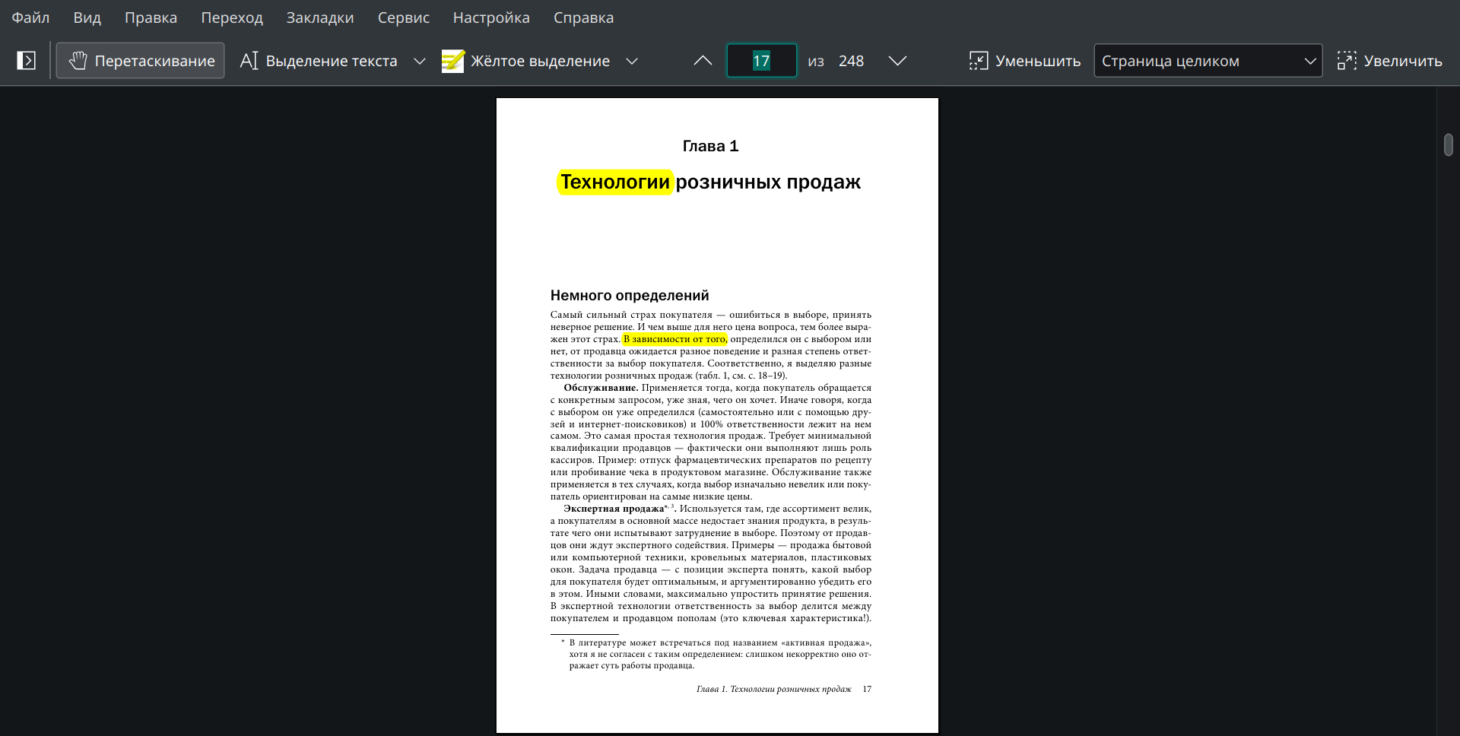Go to the next page arrow
The height and width of the screenshot is (736, 1460).
(898, 61)
